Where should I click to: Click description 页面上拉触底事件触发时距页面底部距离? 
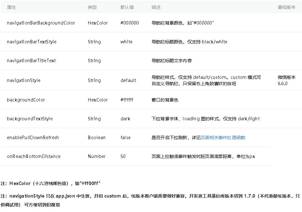(191, 156)
